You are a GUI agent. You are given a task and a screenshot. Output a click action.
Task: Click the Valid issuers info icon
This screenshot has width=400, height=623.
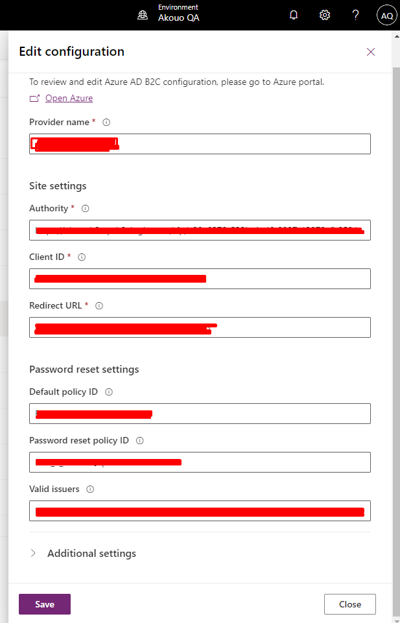89,489
